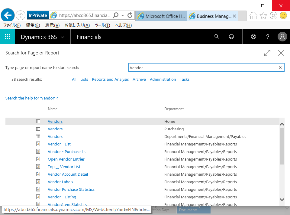Image resolution: width=290 pixels, height=215 pixels.
Task: Open address bar dropdown arrow
Action: (x=123, y=15)
